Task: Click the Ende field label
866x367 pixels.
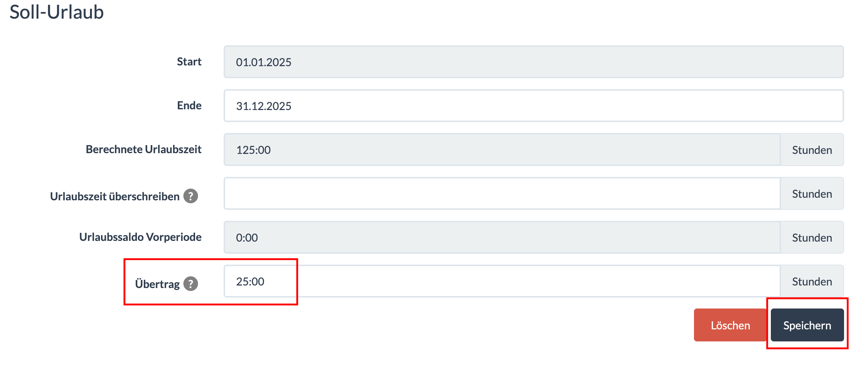Action: 189,105
